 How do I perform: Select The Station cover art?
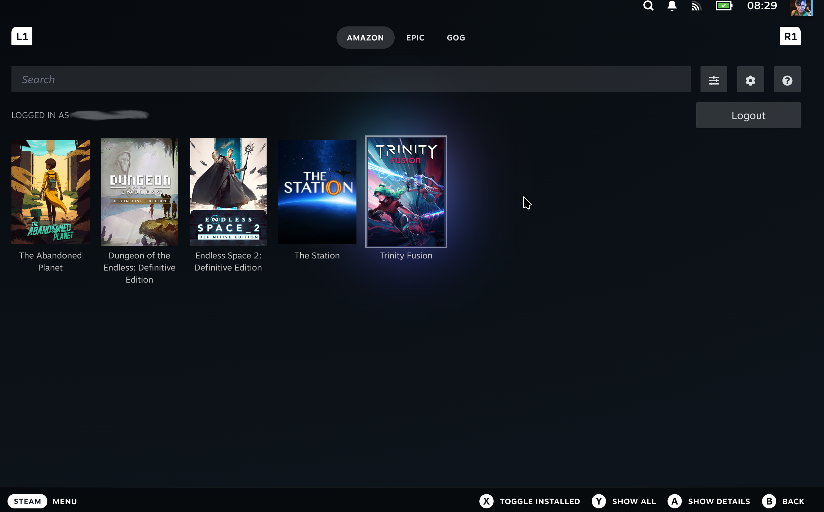coord(317,192)
